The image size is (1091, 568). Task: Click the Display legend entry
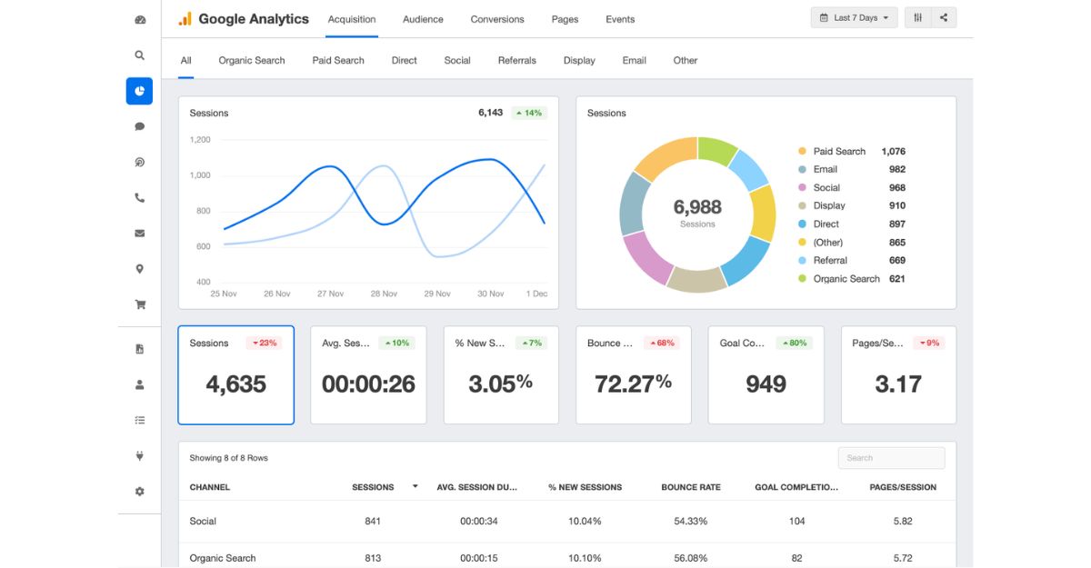click(851, 205)
